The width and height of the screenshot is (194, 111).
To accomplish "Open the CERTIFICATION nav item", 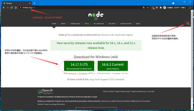I will click(x=125, y=24).
